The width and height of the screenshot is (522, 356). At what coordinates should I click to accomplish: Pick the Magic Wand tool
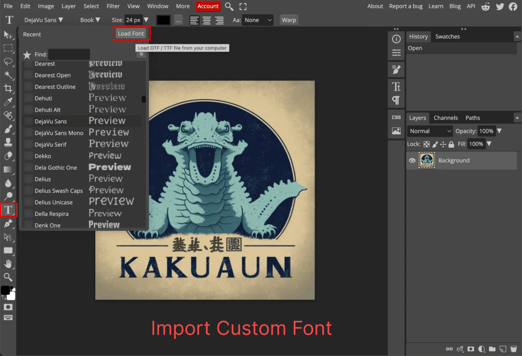[x=8, y=75]
